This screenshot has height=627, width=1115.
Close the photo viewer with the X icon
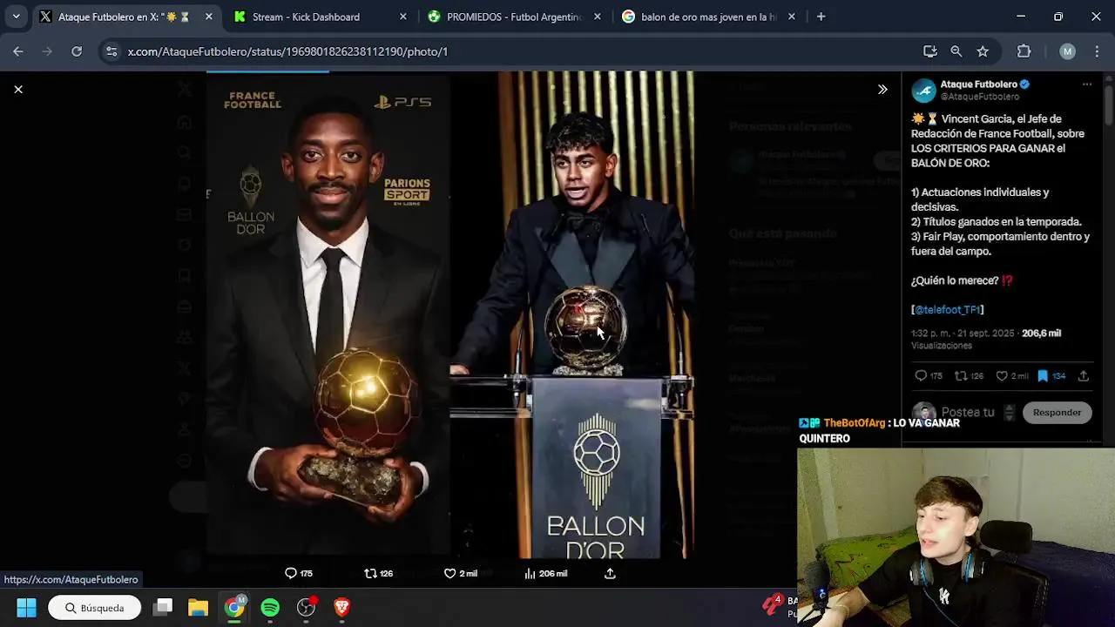tap(18, 89)
